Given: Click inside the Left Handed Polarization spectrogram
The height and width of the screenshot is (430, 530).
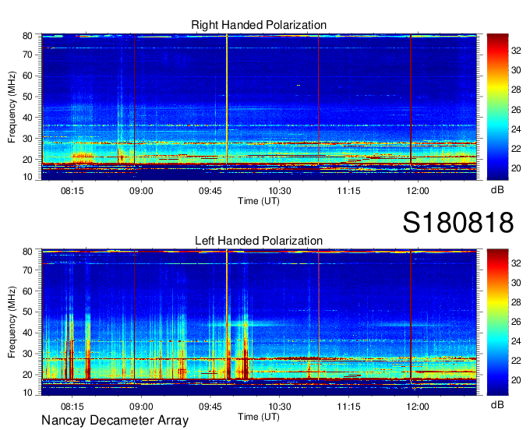Looking at the screenshot, I should pos(259,322).
